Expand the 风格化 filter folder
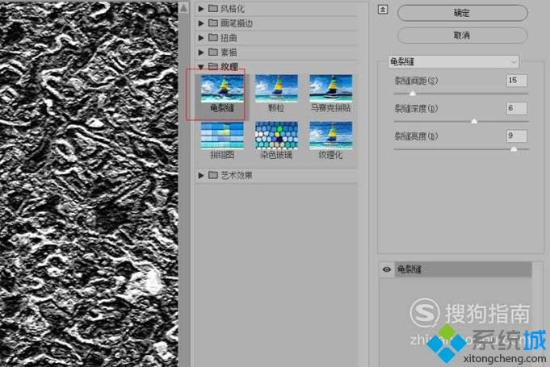Viewport: 550px width, 367px height. [201, 9]
